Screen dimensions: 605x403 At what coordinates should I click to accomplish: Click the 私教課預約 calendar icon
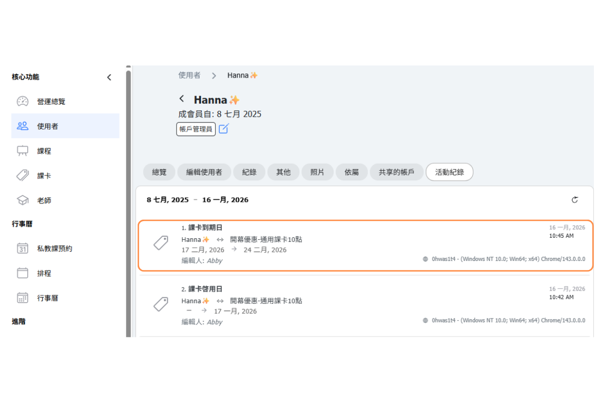pyautogui.click(x=23, y=248)
